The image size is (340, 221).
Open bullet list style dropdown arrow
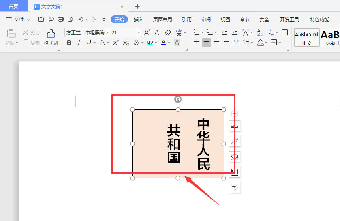(x=202, y=33)
